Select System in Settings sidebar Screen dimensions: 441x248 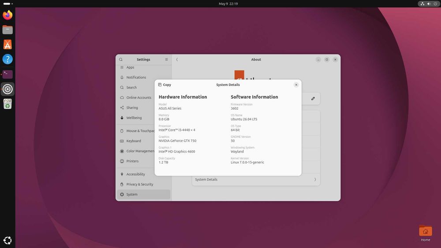coord(143,194)
